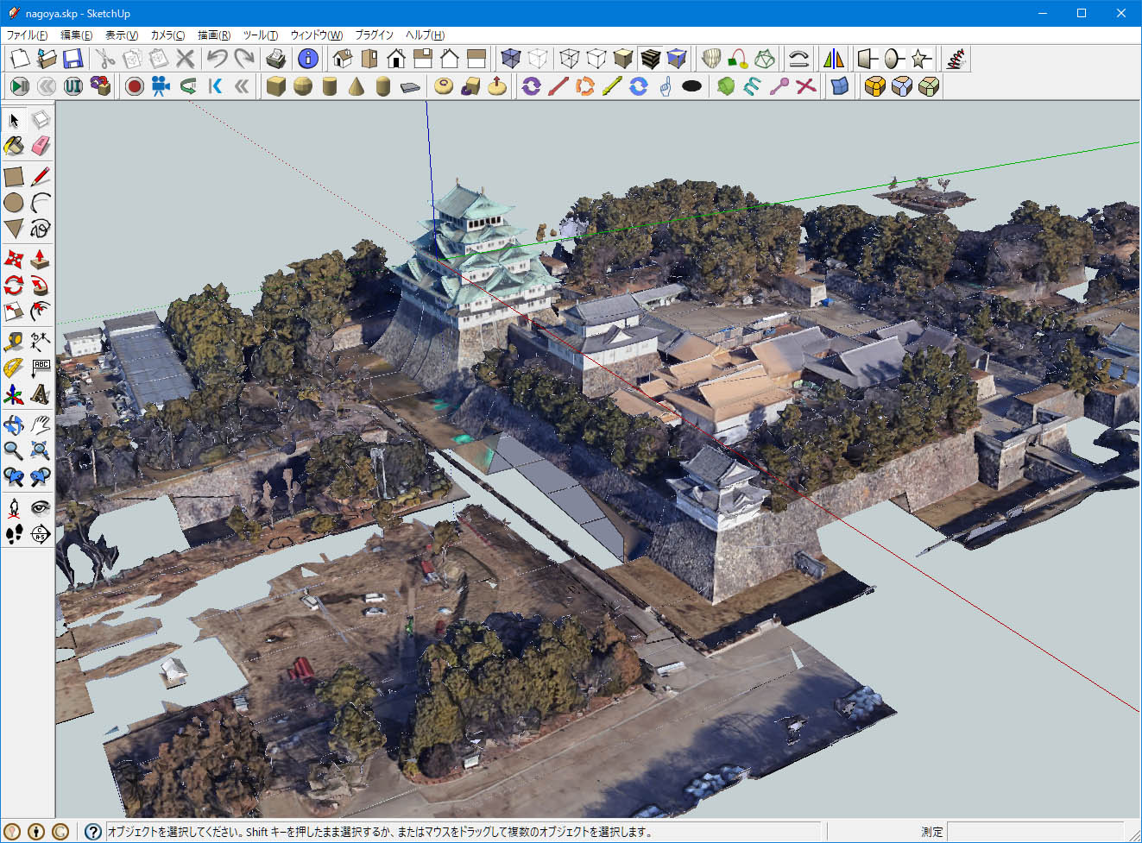This screenshot has width=1142, height=843.
Task: Click the UI button icon
Action: (x=73, y=86)
